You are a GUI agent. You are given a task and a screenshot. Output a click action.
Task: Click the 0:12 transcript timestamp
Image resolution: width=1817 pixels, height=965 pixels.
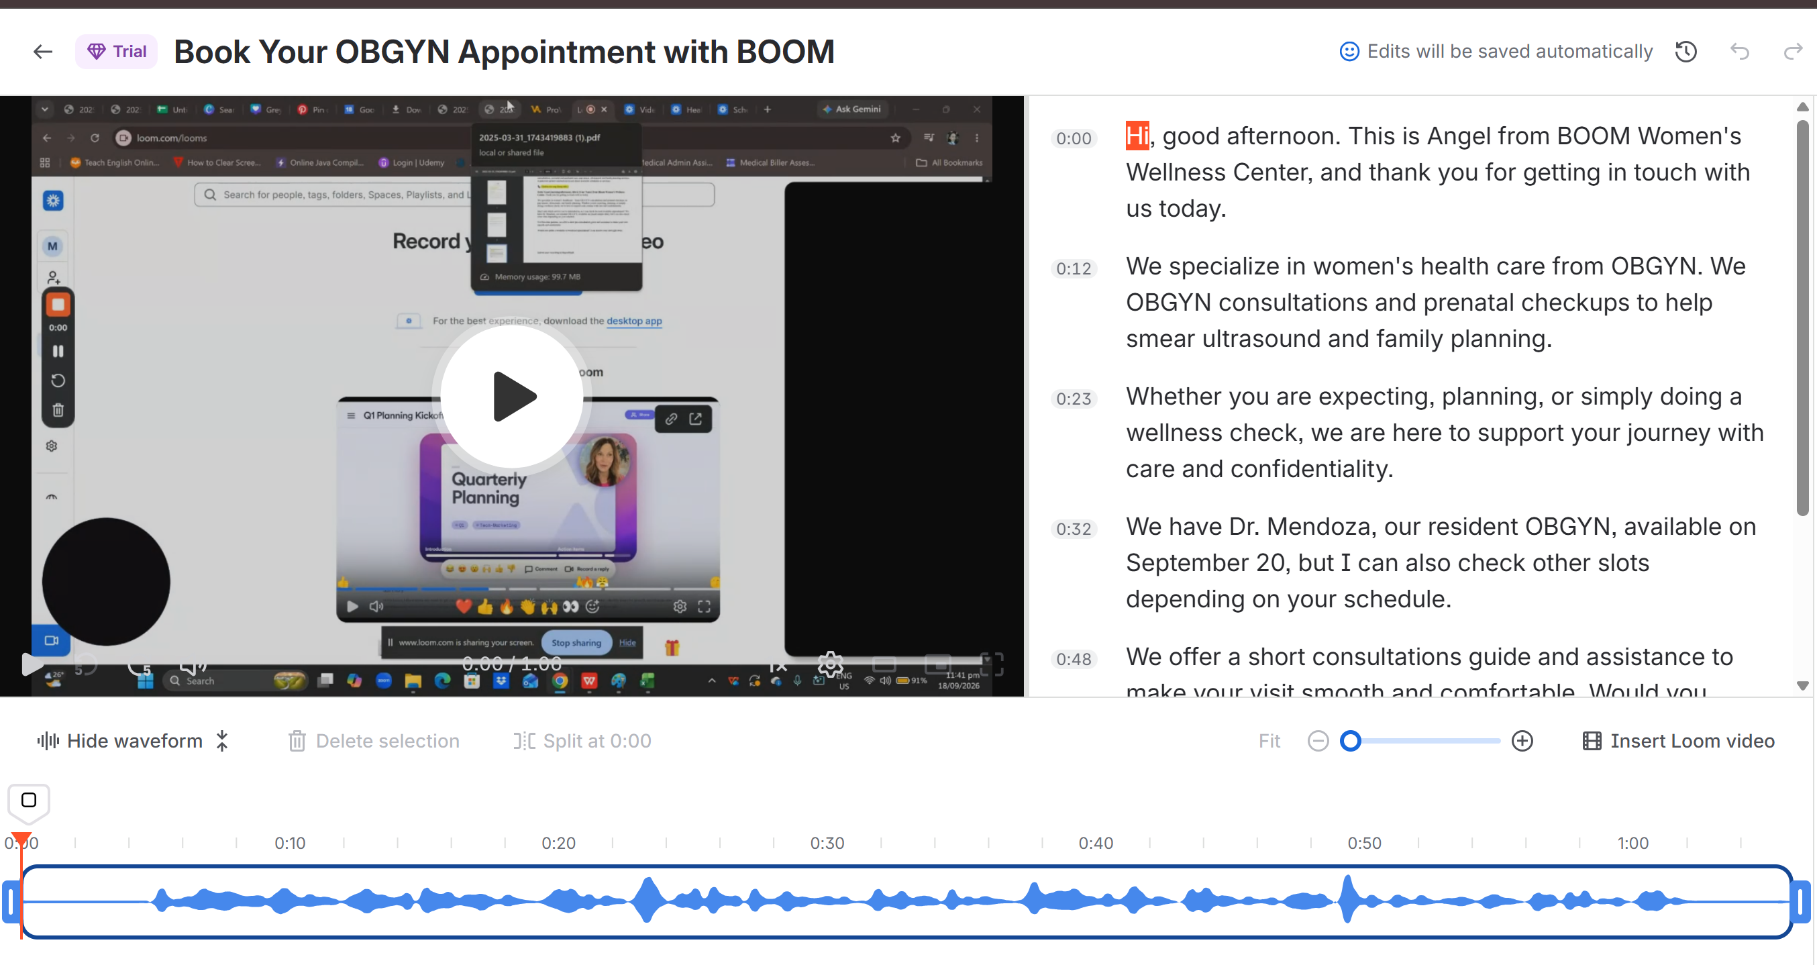pos(1074,268)
